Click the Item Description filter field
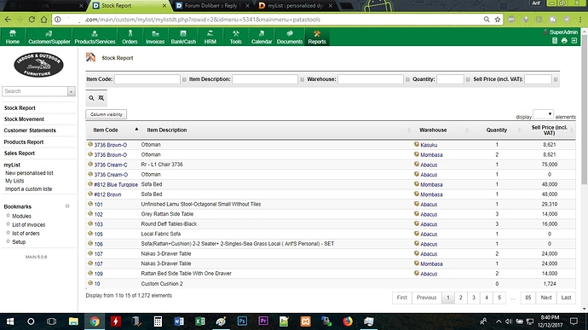Screen dimensions: 588x330 [265, 79]
